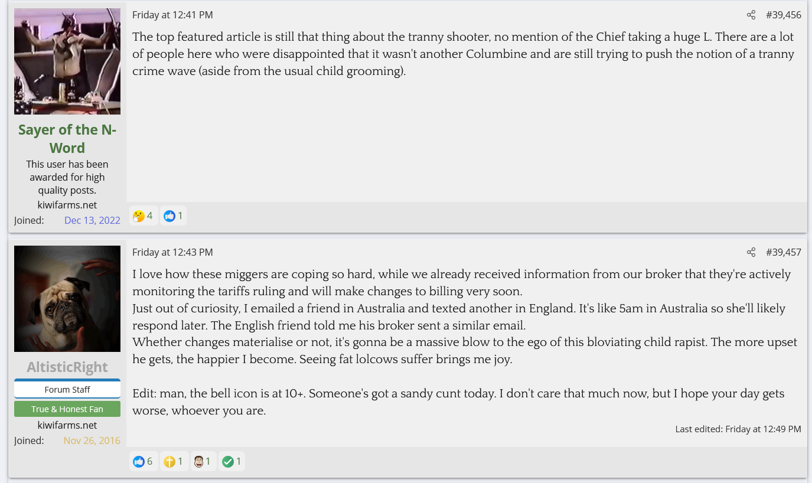Click the Friday at 12:43 PM timestamp
Screen dimensions: 812x483
pos(172,253)
